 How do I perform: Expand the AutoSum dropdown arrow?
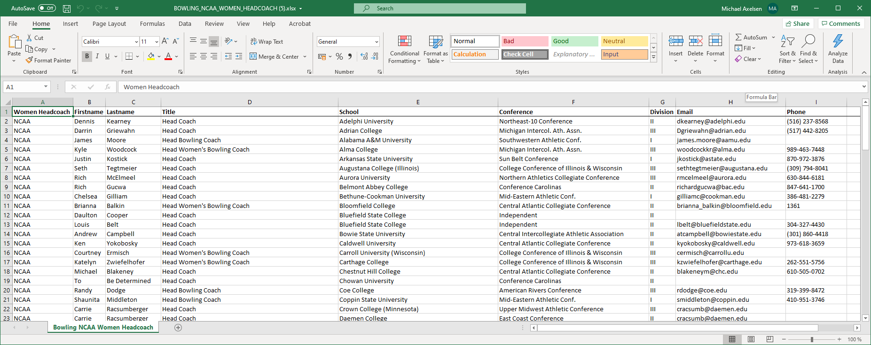coord(773,38)
